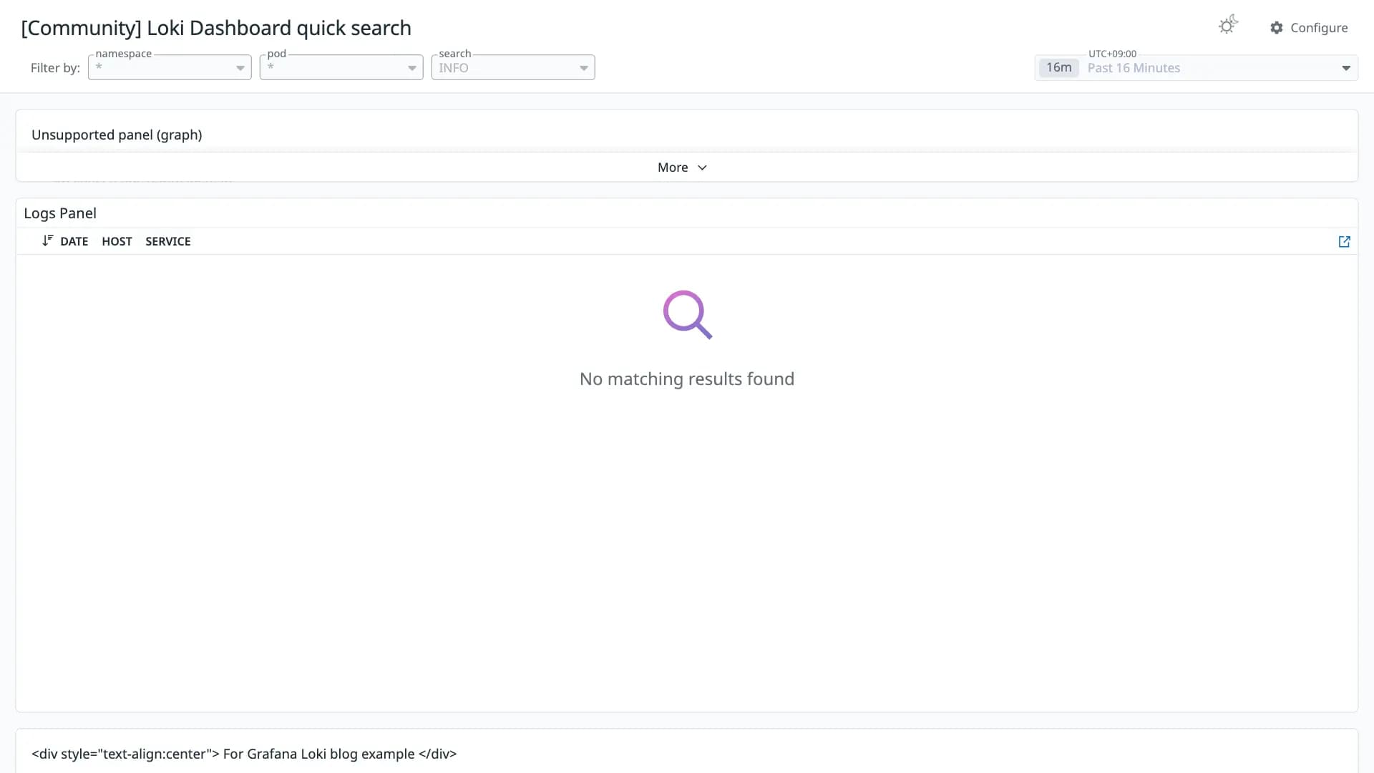Click the 16m time badge
Screen dimensions: 1374x773
click(x=1058, y=68)
